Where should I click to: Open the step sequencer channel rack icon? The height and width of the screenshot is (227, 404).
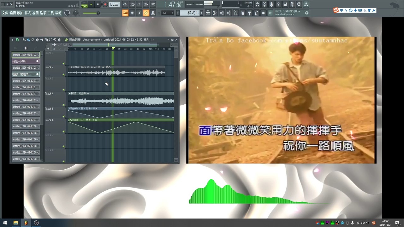coord(222,13)
